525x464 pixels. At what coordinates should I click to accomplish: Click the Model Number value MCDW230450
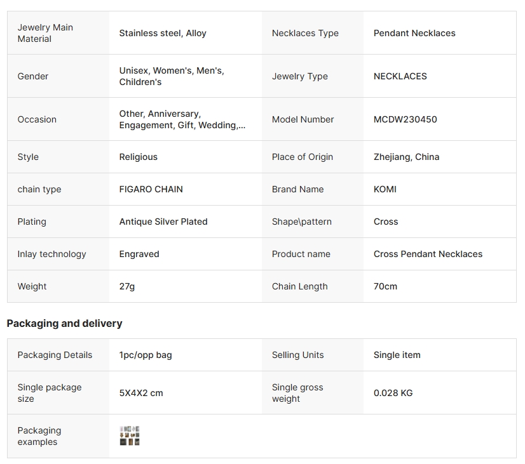(x=405, y=119)
